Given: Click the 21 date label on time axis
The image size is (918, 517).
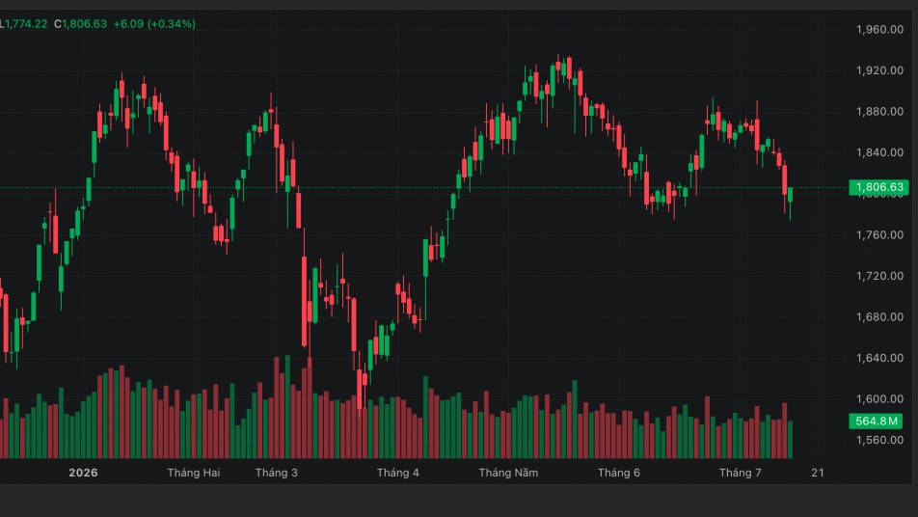Looking at the screenshot, I should pos(818,473).
